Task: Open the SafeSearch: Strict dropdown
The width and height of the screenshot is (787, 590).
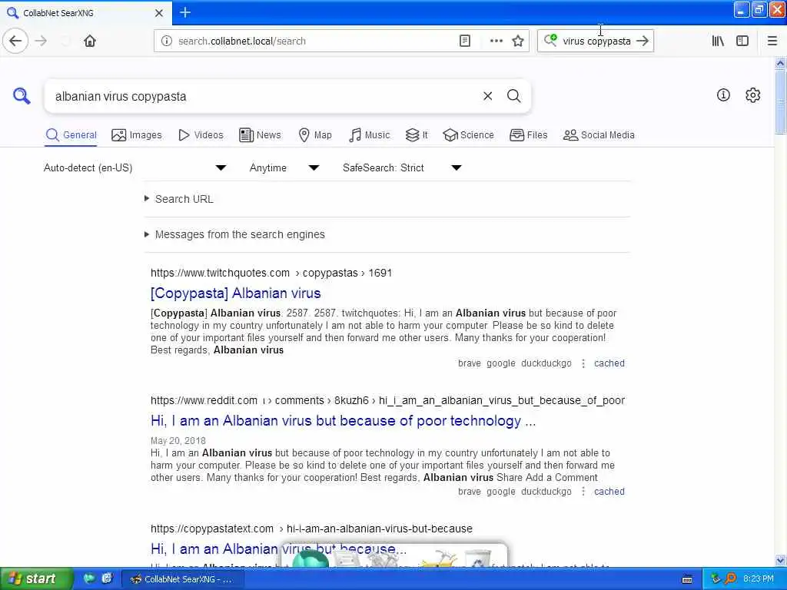Action: 403,168
